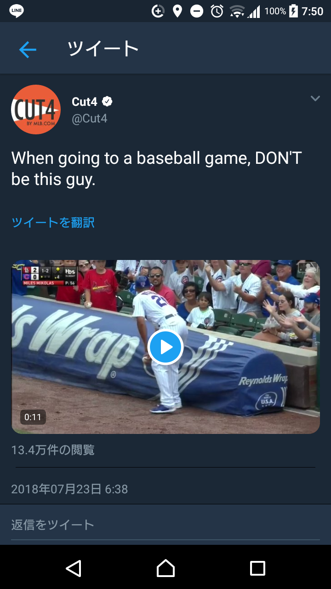
Task: Tap the Wi-Fi status icon
Action: [x=237, y=11]
